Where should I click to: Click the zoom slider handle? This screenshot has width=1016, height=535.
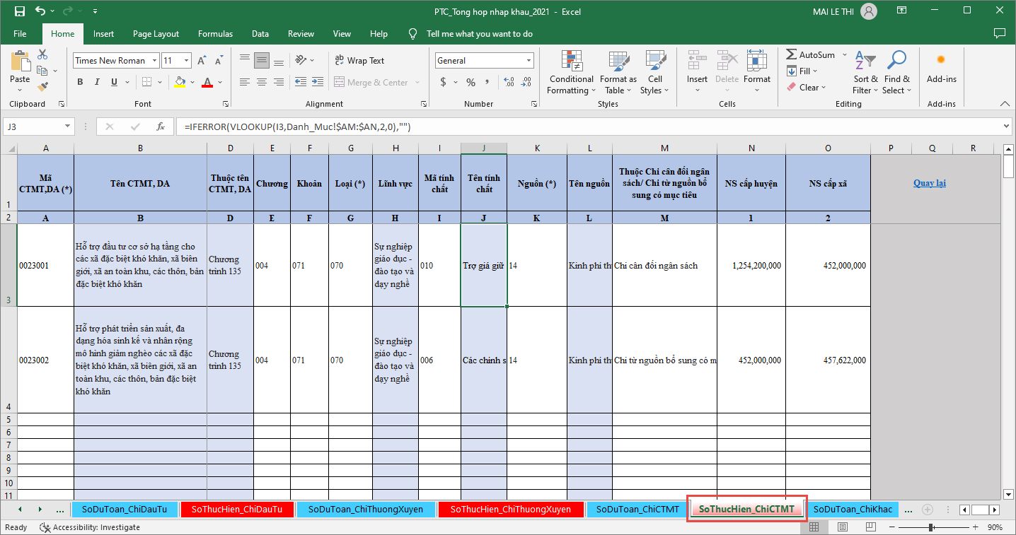pyautogui.click(x=930, y=527)
